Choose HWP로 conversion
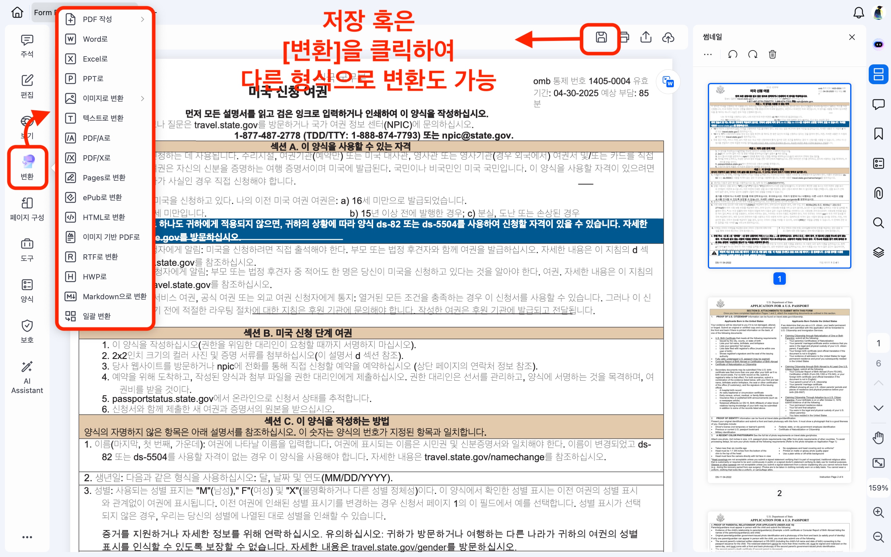 point(105,277)
